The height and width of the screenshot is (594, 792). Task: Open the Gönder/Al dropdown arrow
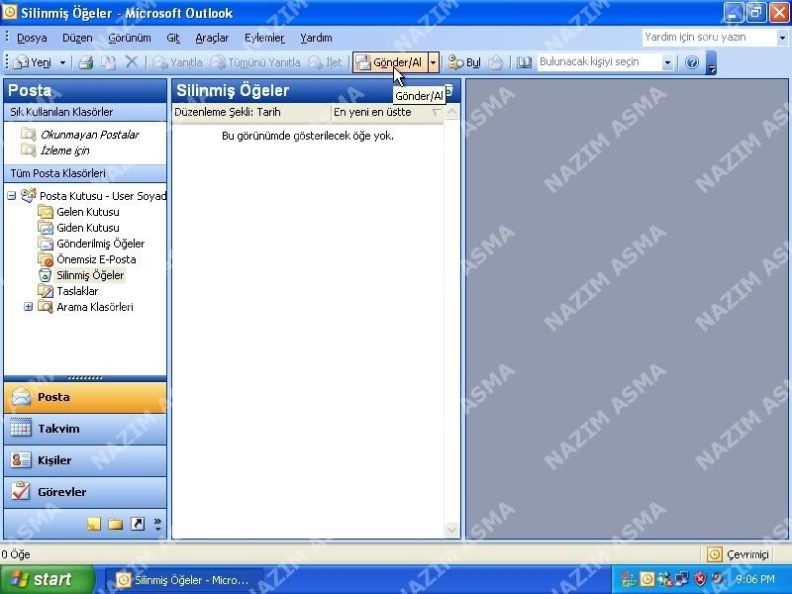coord(434,62)
